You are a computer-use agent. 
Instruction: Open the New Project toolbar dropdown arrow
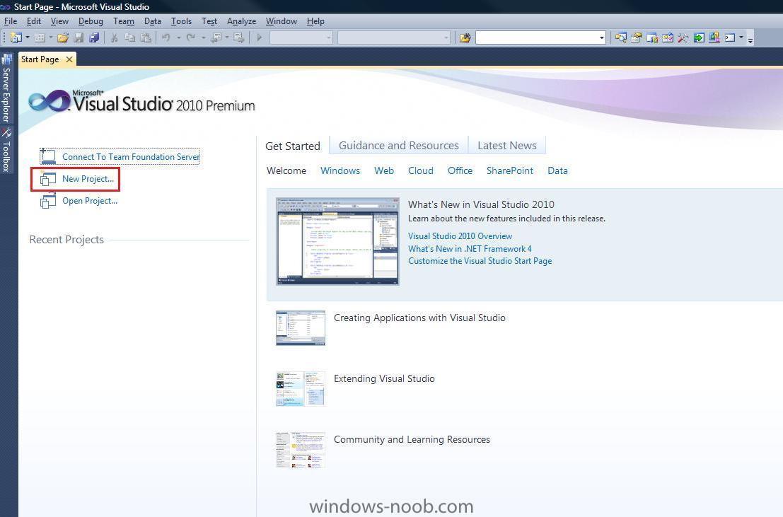pyautogui.click(x=28, y=37)
